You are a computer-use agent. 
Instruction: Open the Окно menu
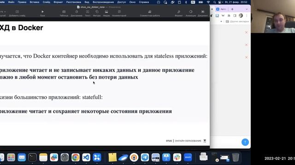point(132,2)
